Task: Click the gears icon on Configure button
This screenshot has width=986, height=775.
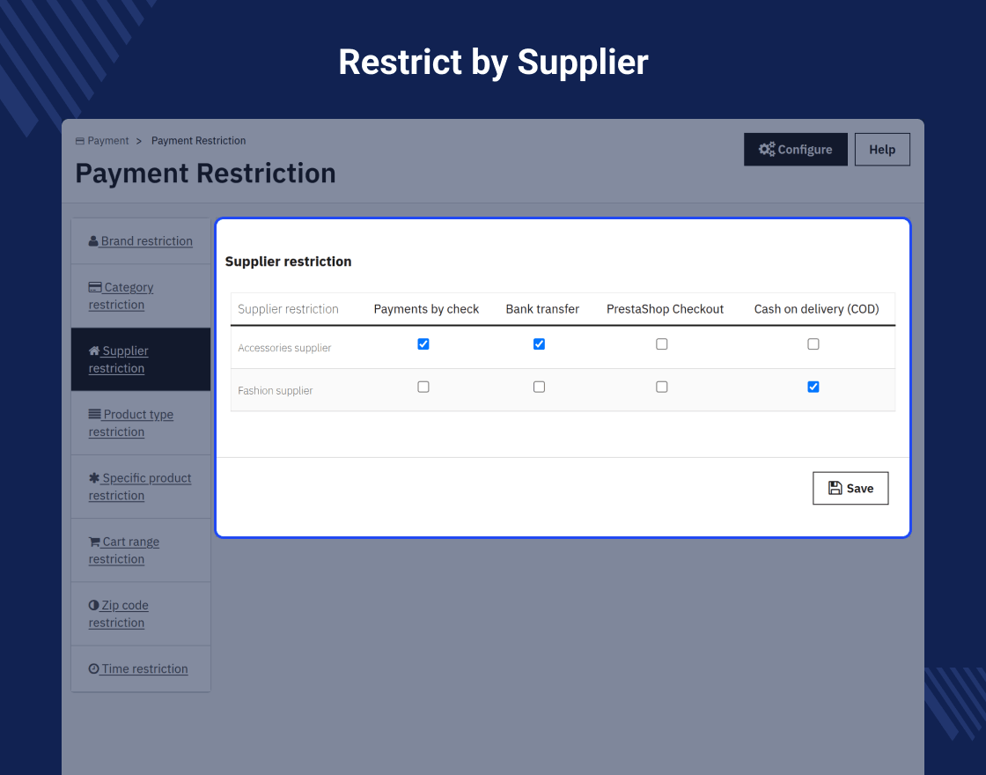Action: coord(767,149)
